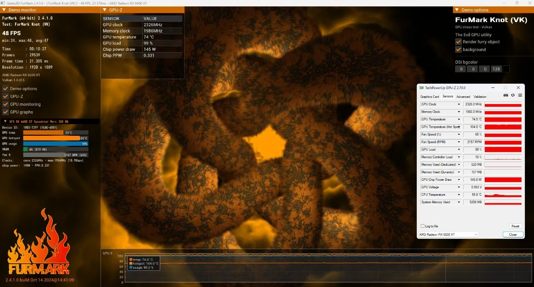Click the Chip PPW value 0.331
The height and width of the screenshot is (287, 534).
point(149,55)
